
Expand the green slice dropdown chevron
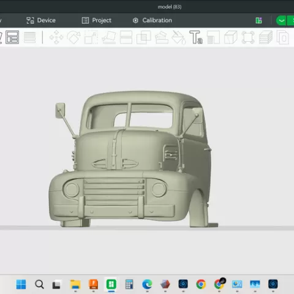pos(281,20)
